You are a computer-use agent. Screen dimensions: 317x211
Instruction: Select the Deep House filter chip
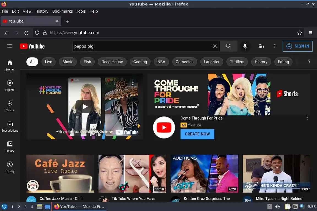[112, 62]
